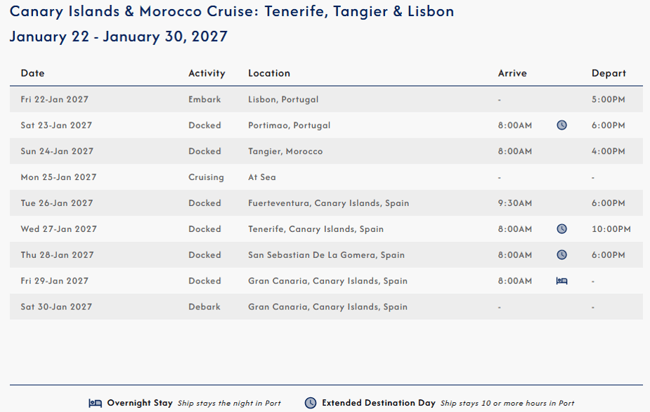This screenshot has height=412, width=650.
Task: Click the Portimao row extended-day clock icon
Action: click(x=561, y=125)
